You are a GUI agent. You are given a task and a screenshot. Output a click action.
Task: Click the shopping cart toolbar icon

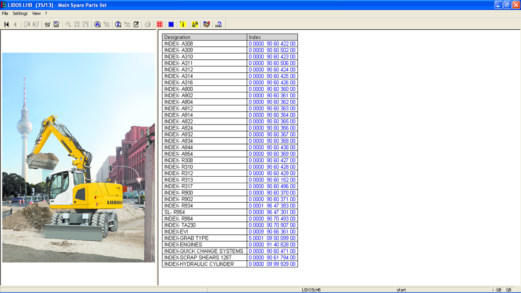[48, 24]
